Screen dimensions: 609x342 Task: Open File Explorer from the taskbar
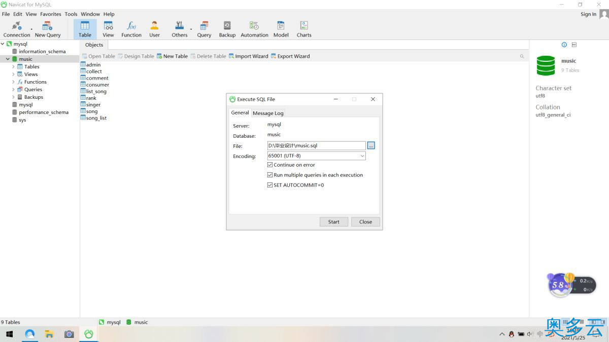coord(49,334)
